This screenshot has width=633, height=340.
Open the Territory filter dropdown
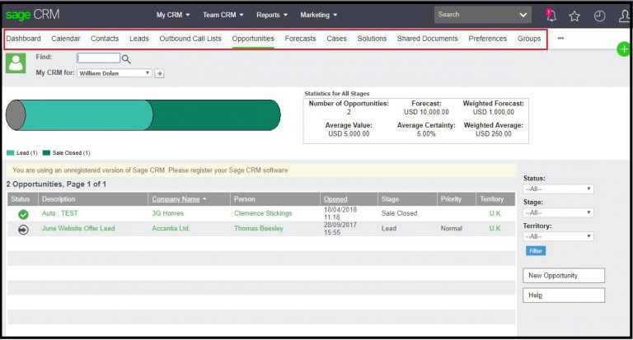558,236
